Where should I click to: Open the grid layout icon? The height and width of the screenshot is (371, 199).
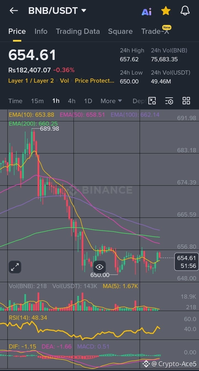pos(186,101)
